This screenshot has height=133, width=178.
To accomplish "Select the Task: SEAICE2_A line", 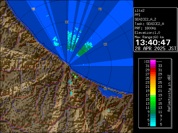I will click(149, 24).
